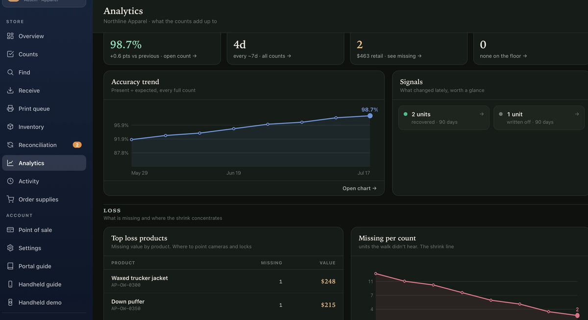The image size is (588, 320).
Task: Click the Handheld guide phone icon
Action: point(10,284)
